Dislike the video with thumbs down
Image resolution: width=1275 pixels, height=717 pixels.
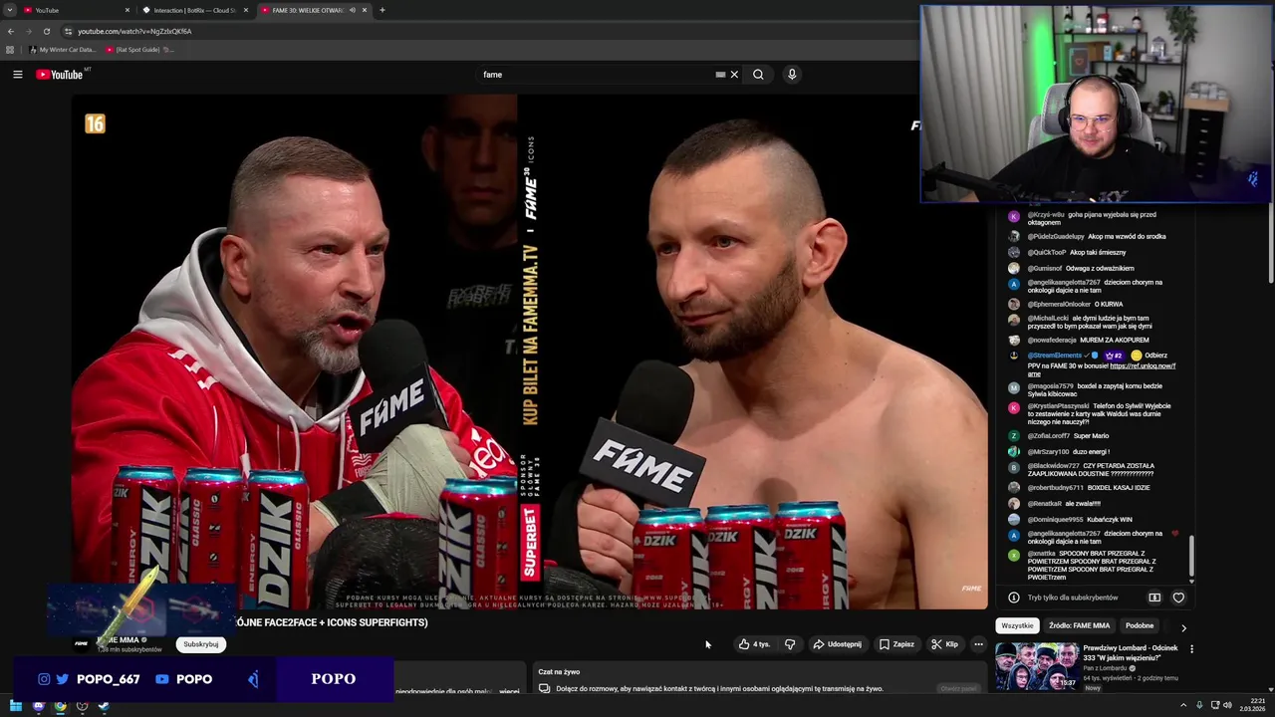coord(790,644)
